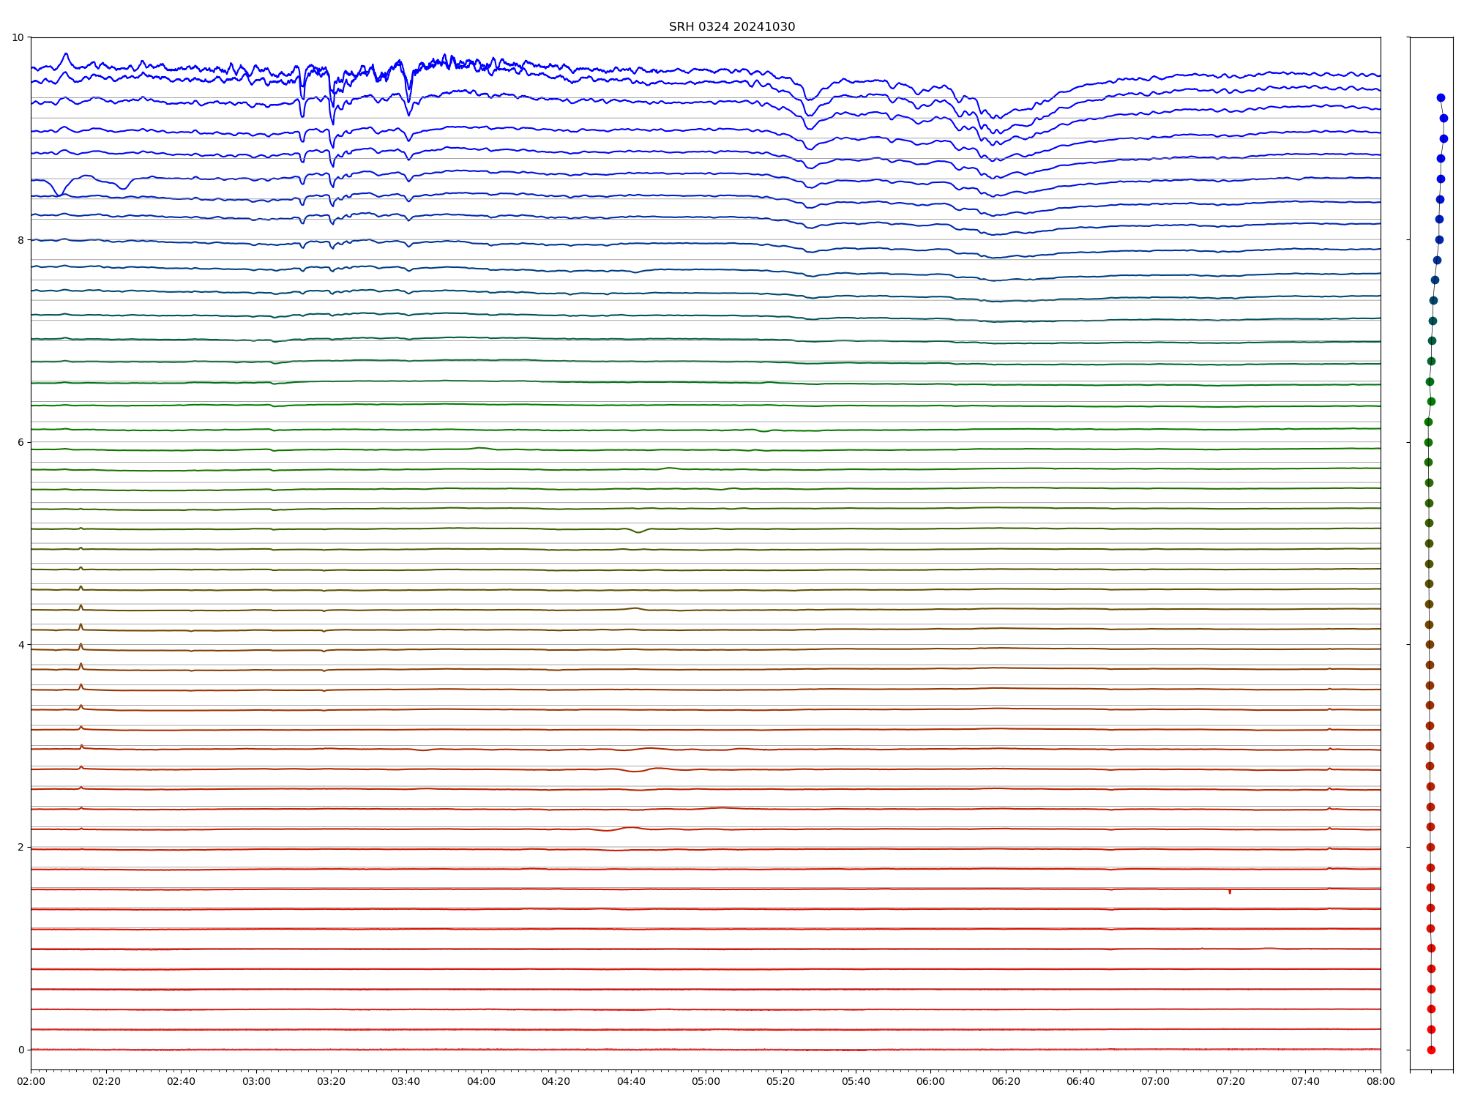Click the topmost blue dot in right panel
Viewport: 1464px width, 1098px height.
(x=1441, y=97)
